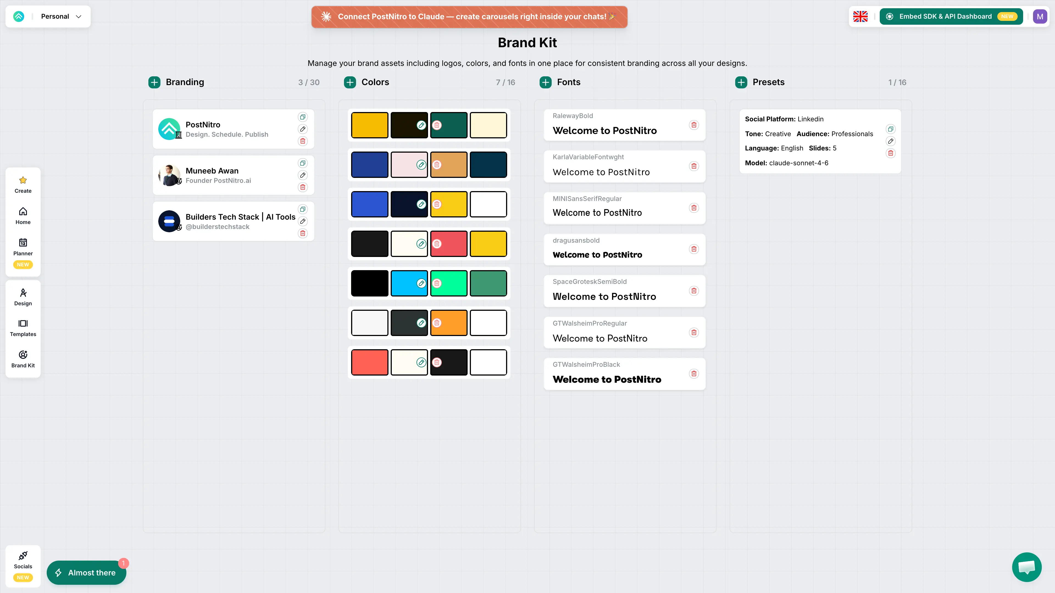The height and width of the screenshot is (593, 1055).
Task: Open Design in the sidebar
Action: pos(23,297)
